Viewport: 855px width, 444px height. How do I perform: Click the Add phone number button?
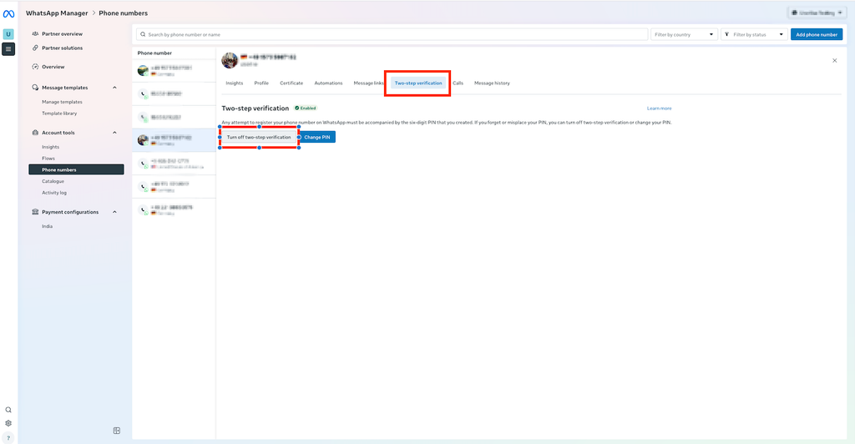(817, 34)
